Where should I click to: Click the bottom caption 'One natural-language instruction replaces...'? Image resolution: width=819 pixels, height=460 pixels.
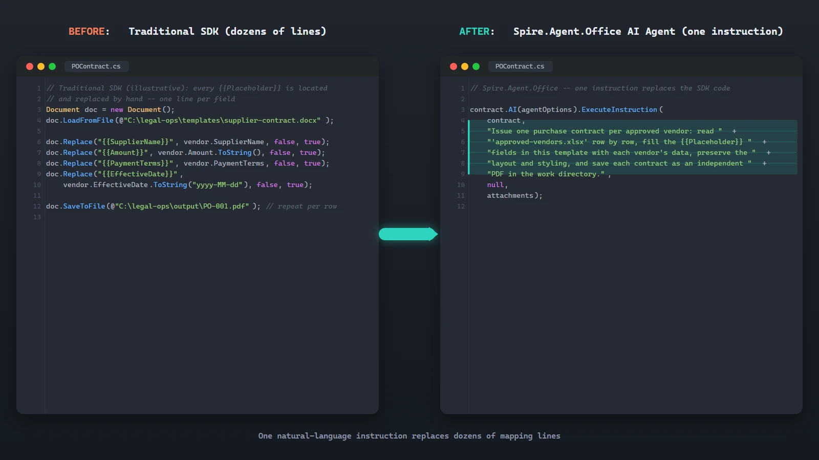(409, 436)
